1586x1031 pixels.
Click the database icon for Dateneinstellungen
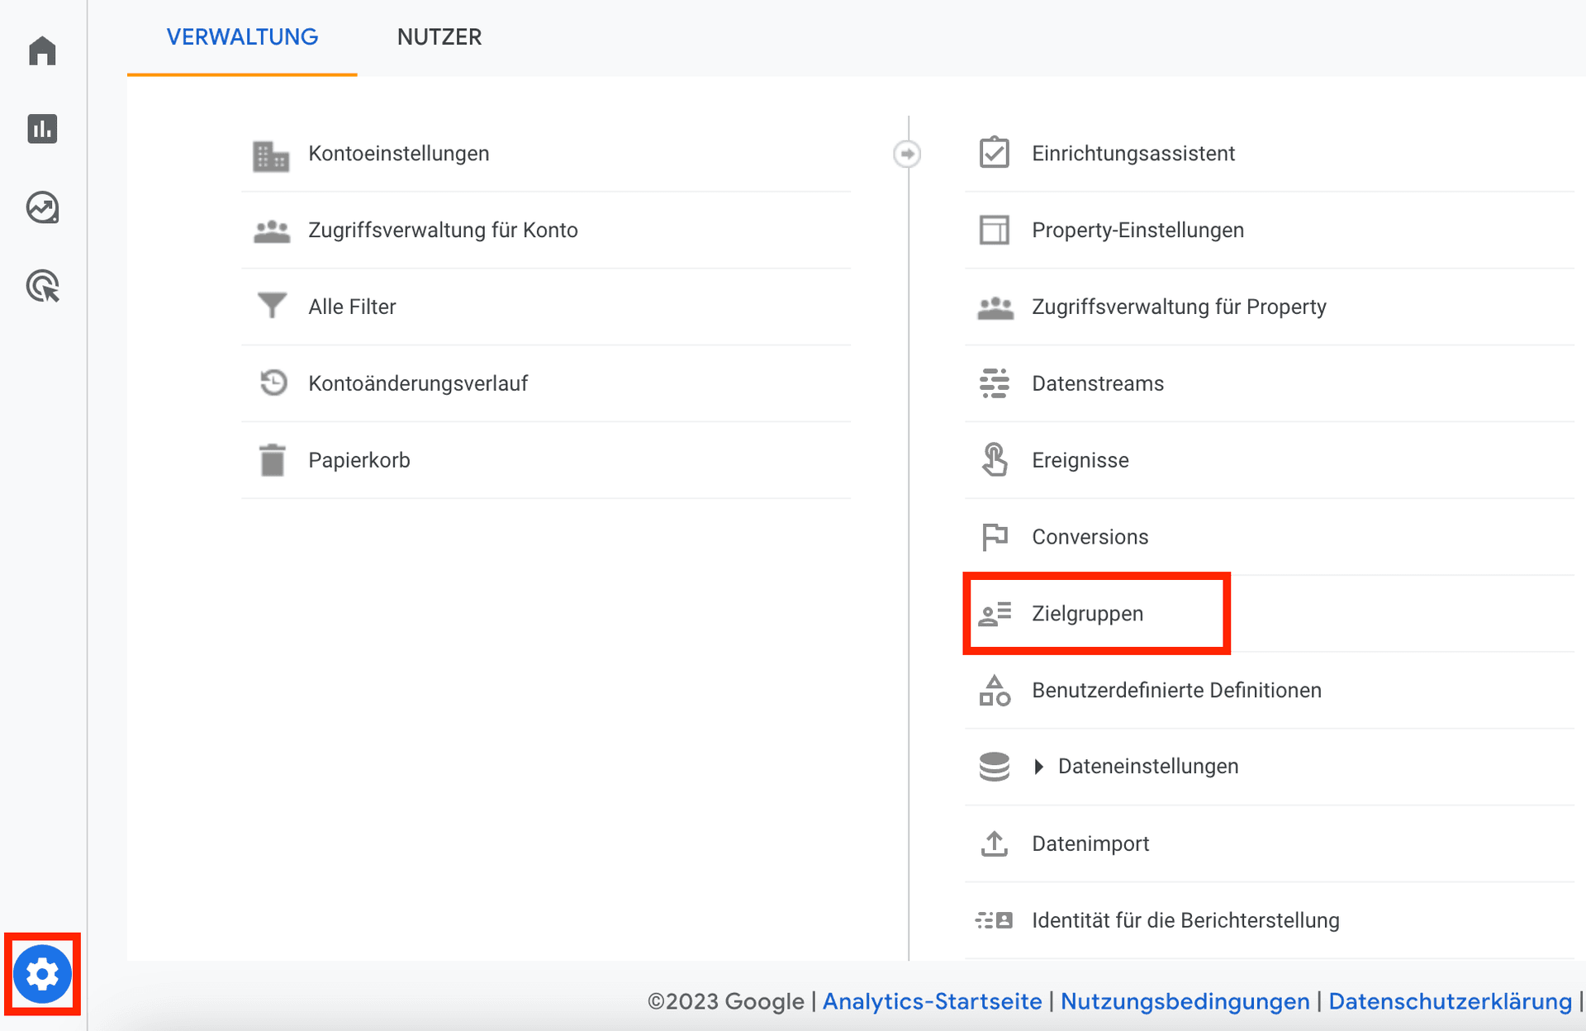coord(995,767)
